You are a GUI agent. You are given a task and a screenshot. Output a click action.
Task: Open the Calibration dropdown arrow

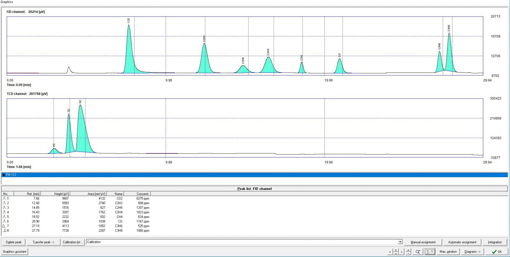(x=400, y=242)
